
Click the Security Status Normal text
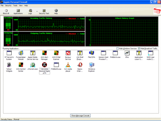16,119
